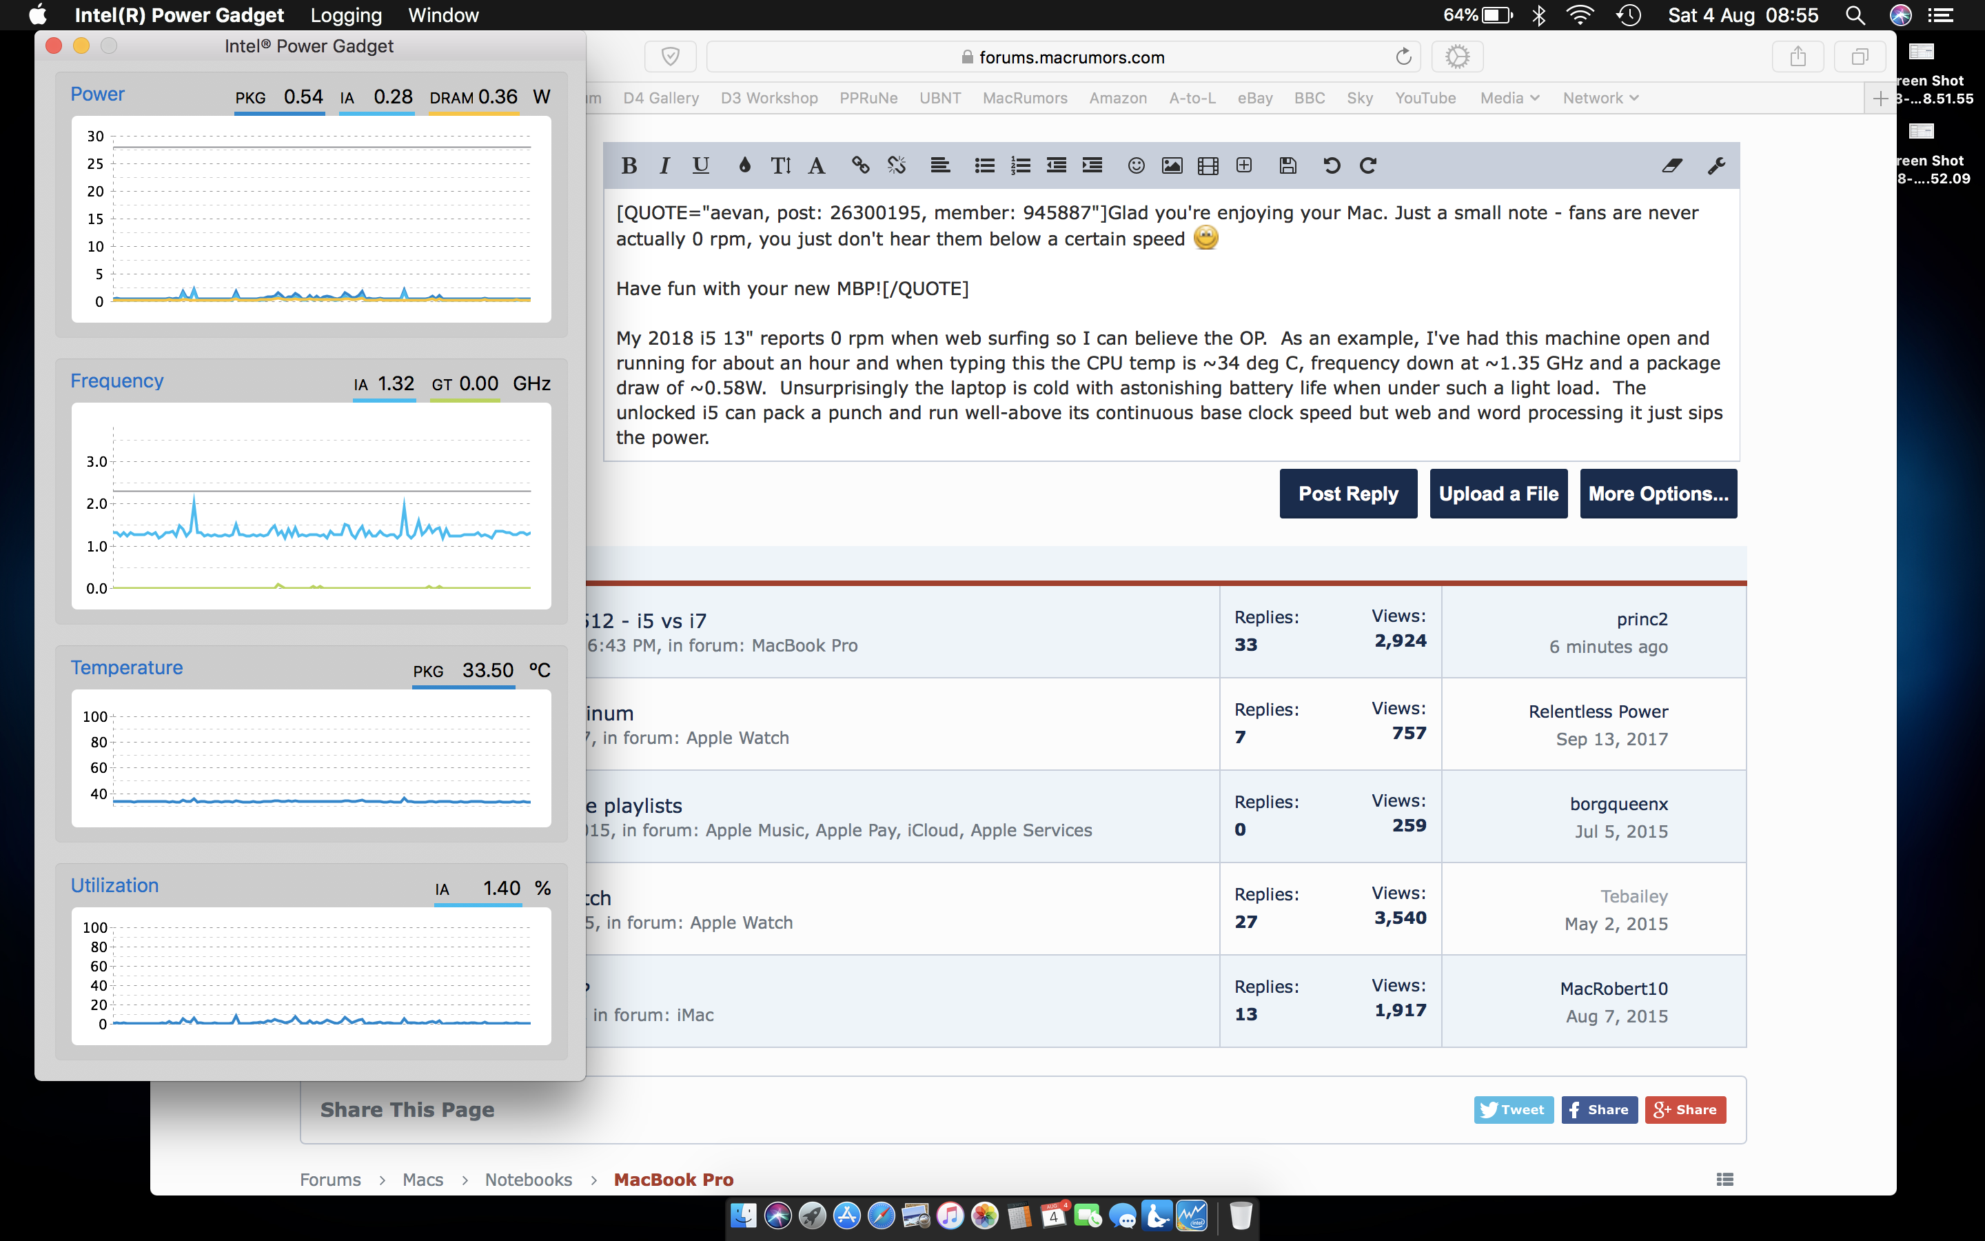Image resolution: width=1985 pixels, height=1241 pixels.
Task: Open the smilies picker
Action: (1136, 165)
